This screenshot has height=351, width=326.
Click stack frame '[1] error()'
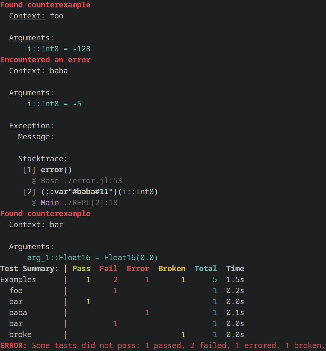(48, 170)
